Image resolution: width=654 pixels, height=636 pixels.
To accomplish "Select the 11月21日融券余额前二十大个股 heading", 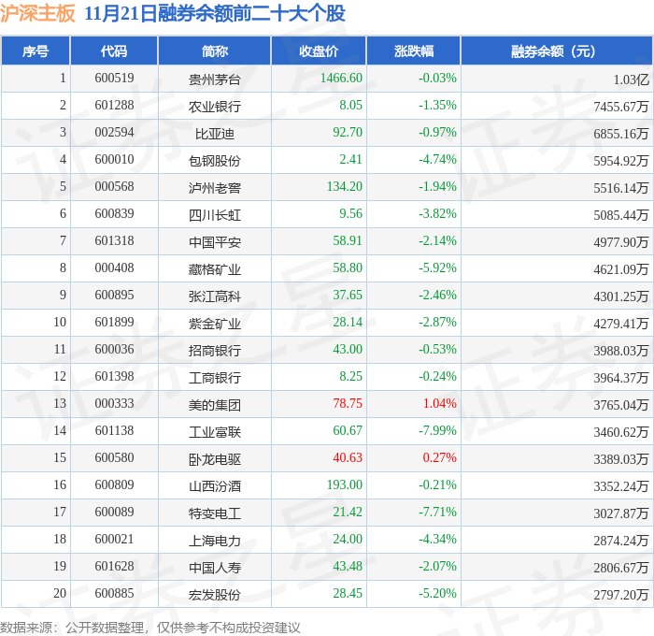I will point(215,13).
